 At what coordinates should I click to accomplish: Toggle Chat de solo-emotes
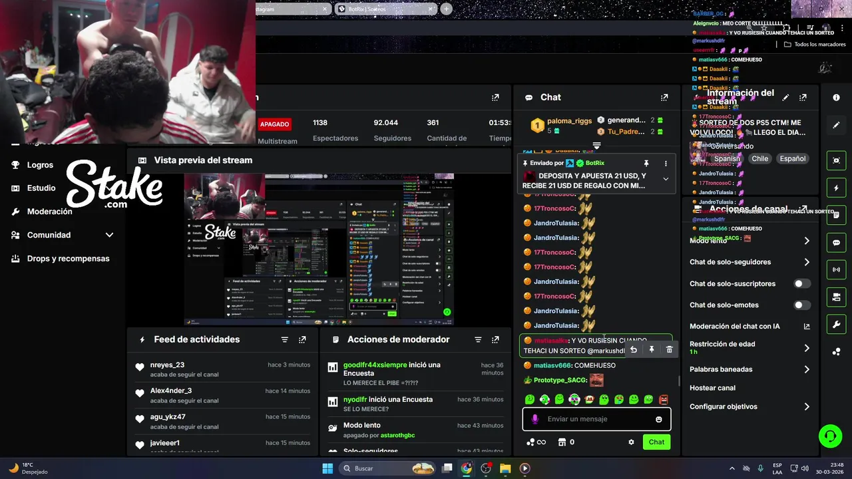click(x=802, y=305)
